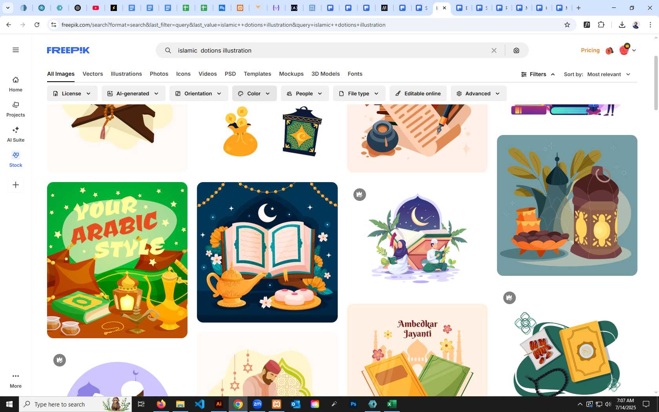Click premium crown on couple reading illustration
659x412 pixels.
coord(359,194)
